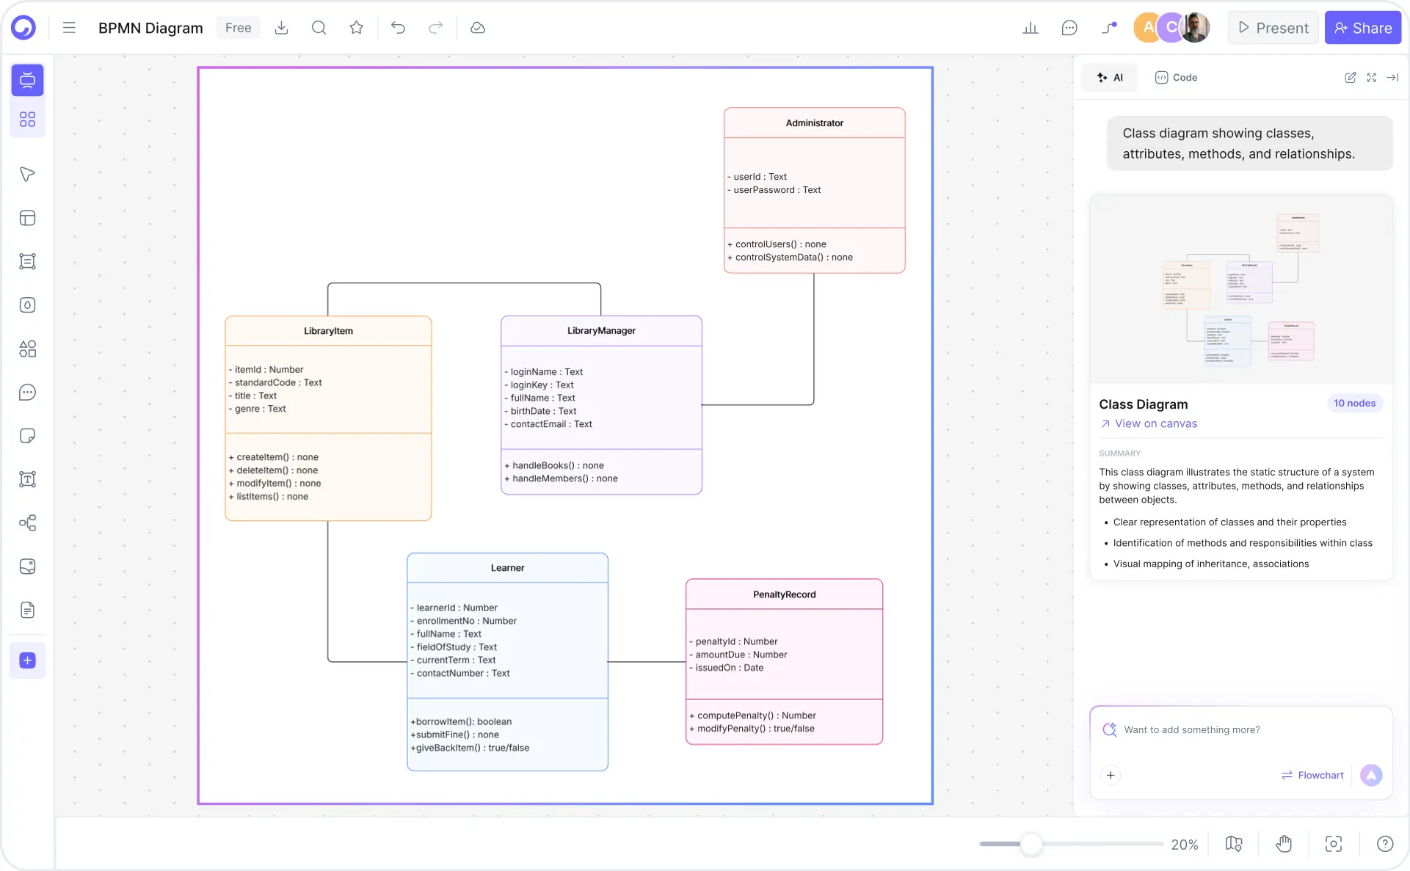Click the undo icon
Image resolution: width=1410 pixels, height=871 pixels.
tap(399, 28)
